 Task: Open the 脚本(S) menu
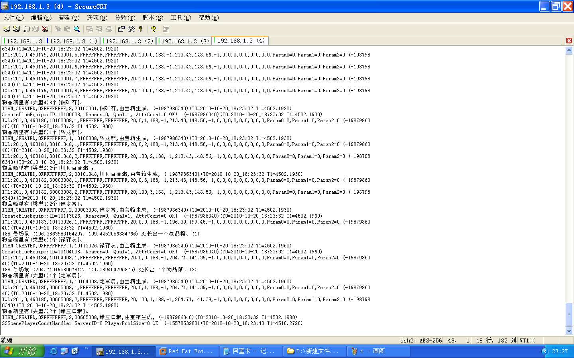click(x=153, y=18)
